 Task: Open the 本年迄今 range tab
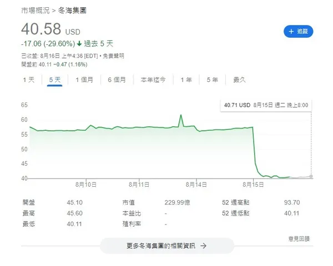tap(153, 80)
